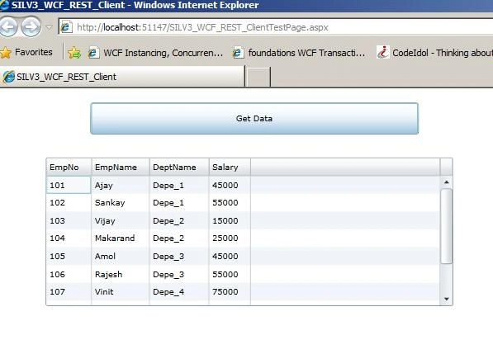Open the WCF Instancing, Concurren... favorite
Screen dimensions: 493x340
[x=155, y=53]
